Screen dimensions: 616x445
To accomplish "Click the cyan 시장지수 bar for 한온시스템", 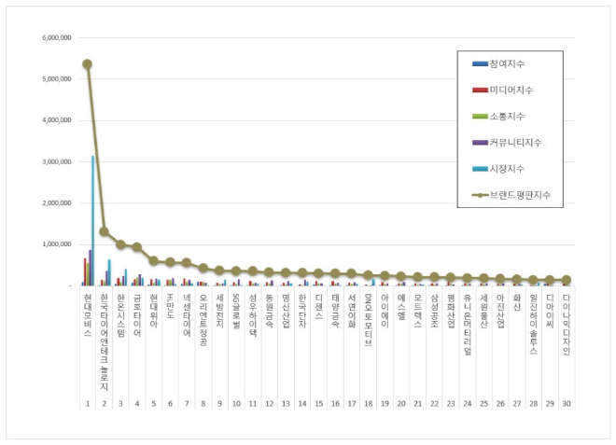I will [x=126, y=277].
